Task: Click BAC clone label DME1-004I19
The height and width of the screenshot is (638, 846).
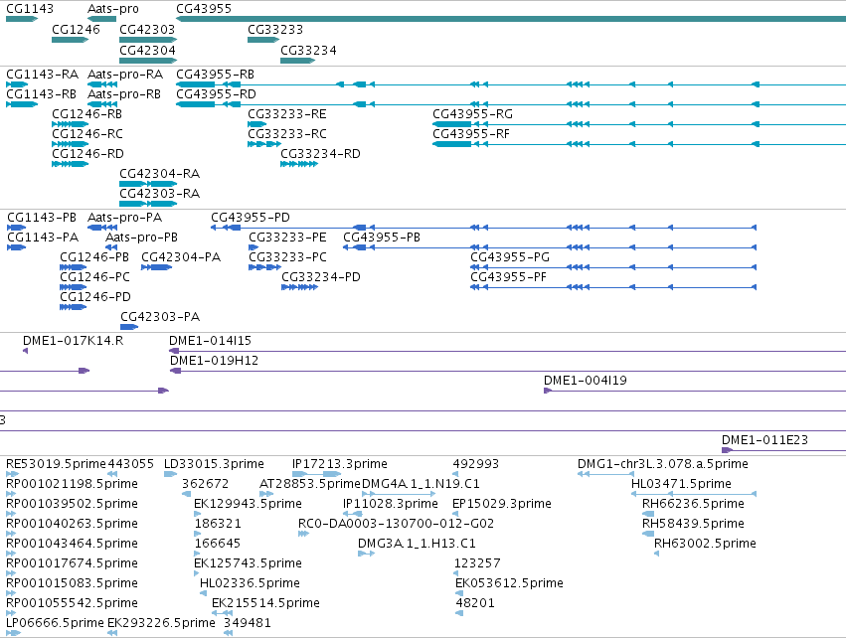Action: (x=586, y=381)
